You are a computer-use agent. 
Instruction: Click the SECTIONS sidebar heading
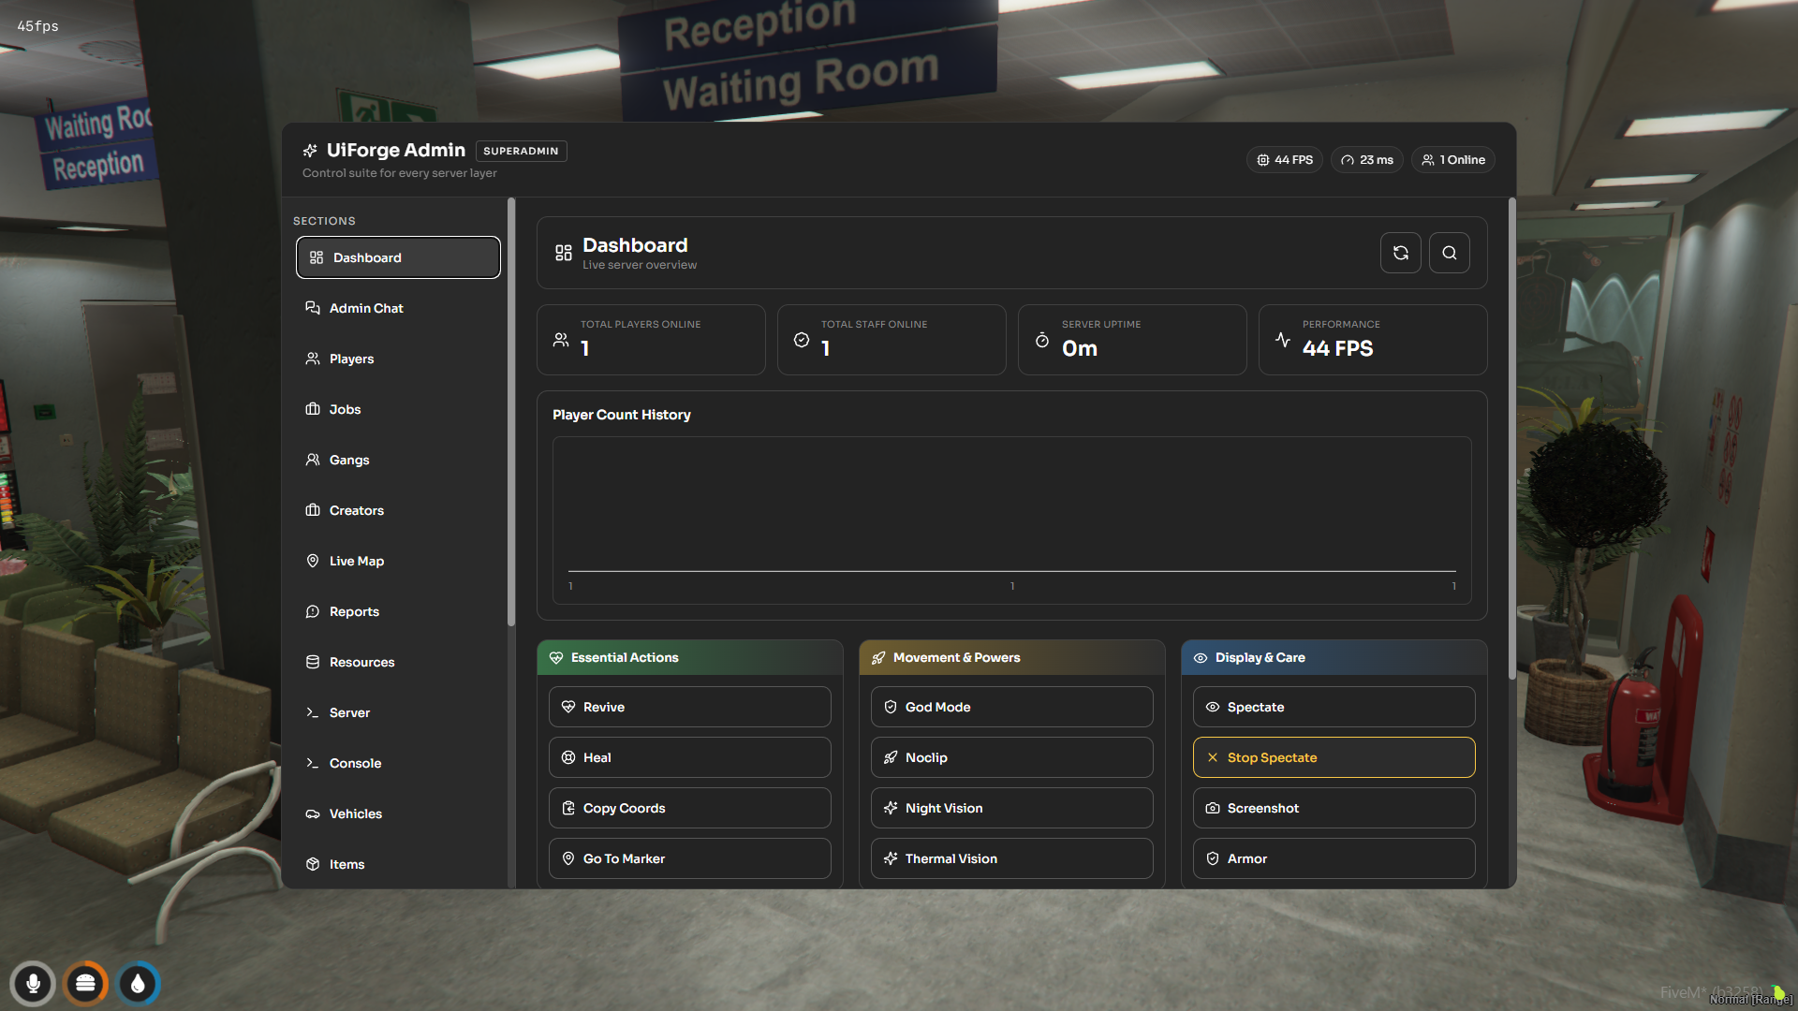324,221
